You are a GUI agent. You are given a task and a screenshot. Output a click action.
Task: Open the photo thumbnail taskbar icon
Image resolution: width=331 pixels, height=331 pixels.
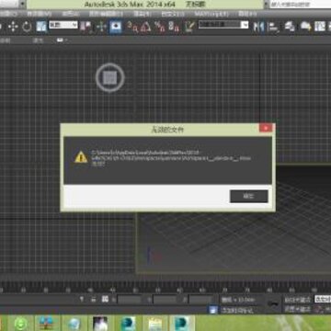click(100, 324)
